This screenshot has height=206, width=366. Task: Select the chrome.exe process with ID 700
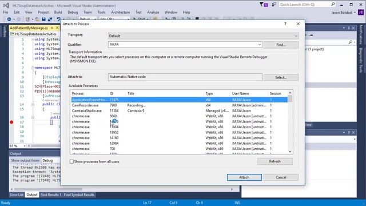point(179,149)
